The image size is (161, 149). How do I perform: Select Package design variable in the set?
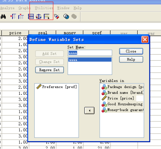click(x=122, y=87)
